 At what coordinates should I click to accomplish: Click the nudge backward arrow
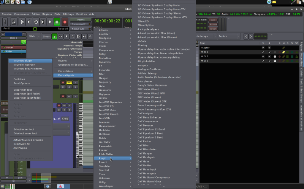coord(246,36)
